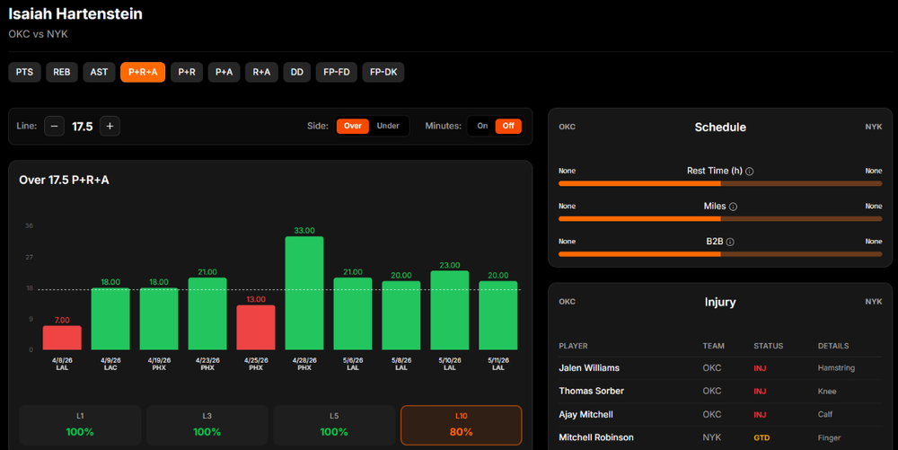Click the Injury panel heading
The width and height of the screenshot is (898, 450).
point(720,303)
